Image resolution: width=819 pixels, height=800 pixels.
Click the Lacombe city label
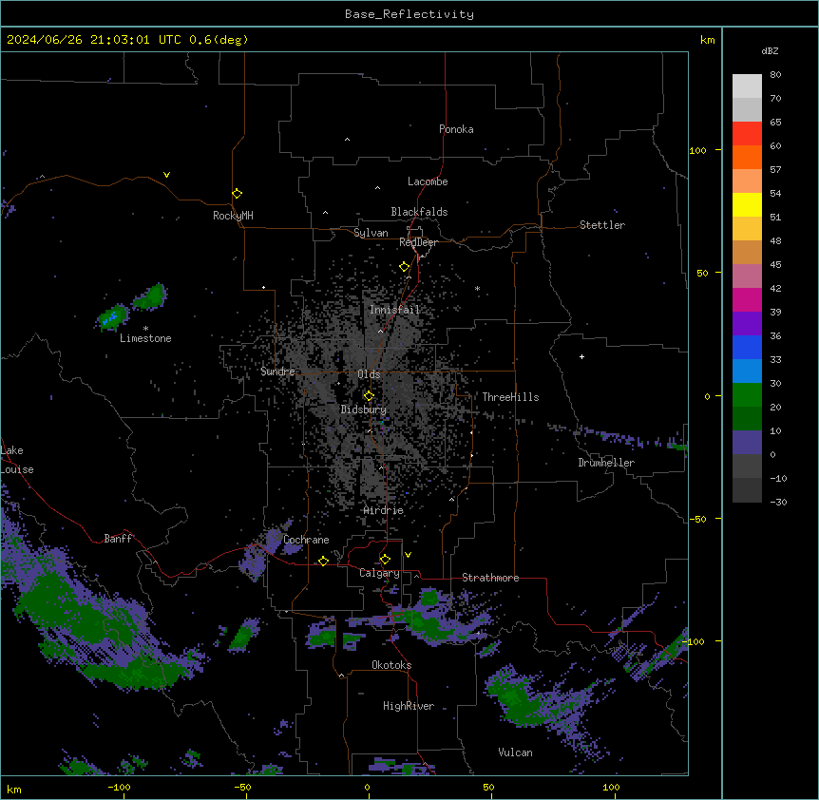[428, 181]
